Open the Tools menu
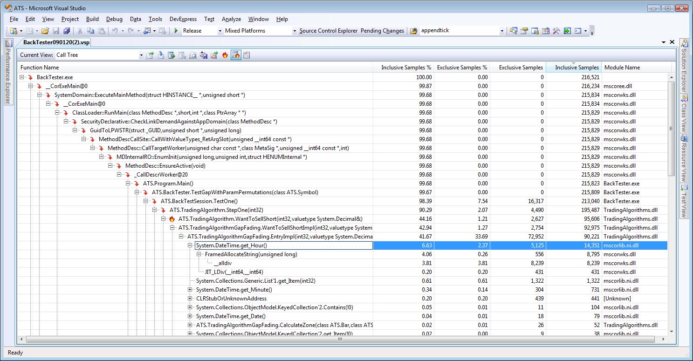 point(155,19)
